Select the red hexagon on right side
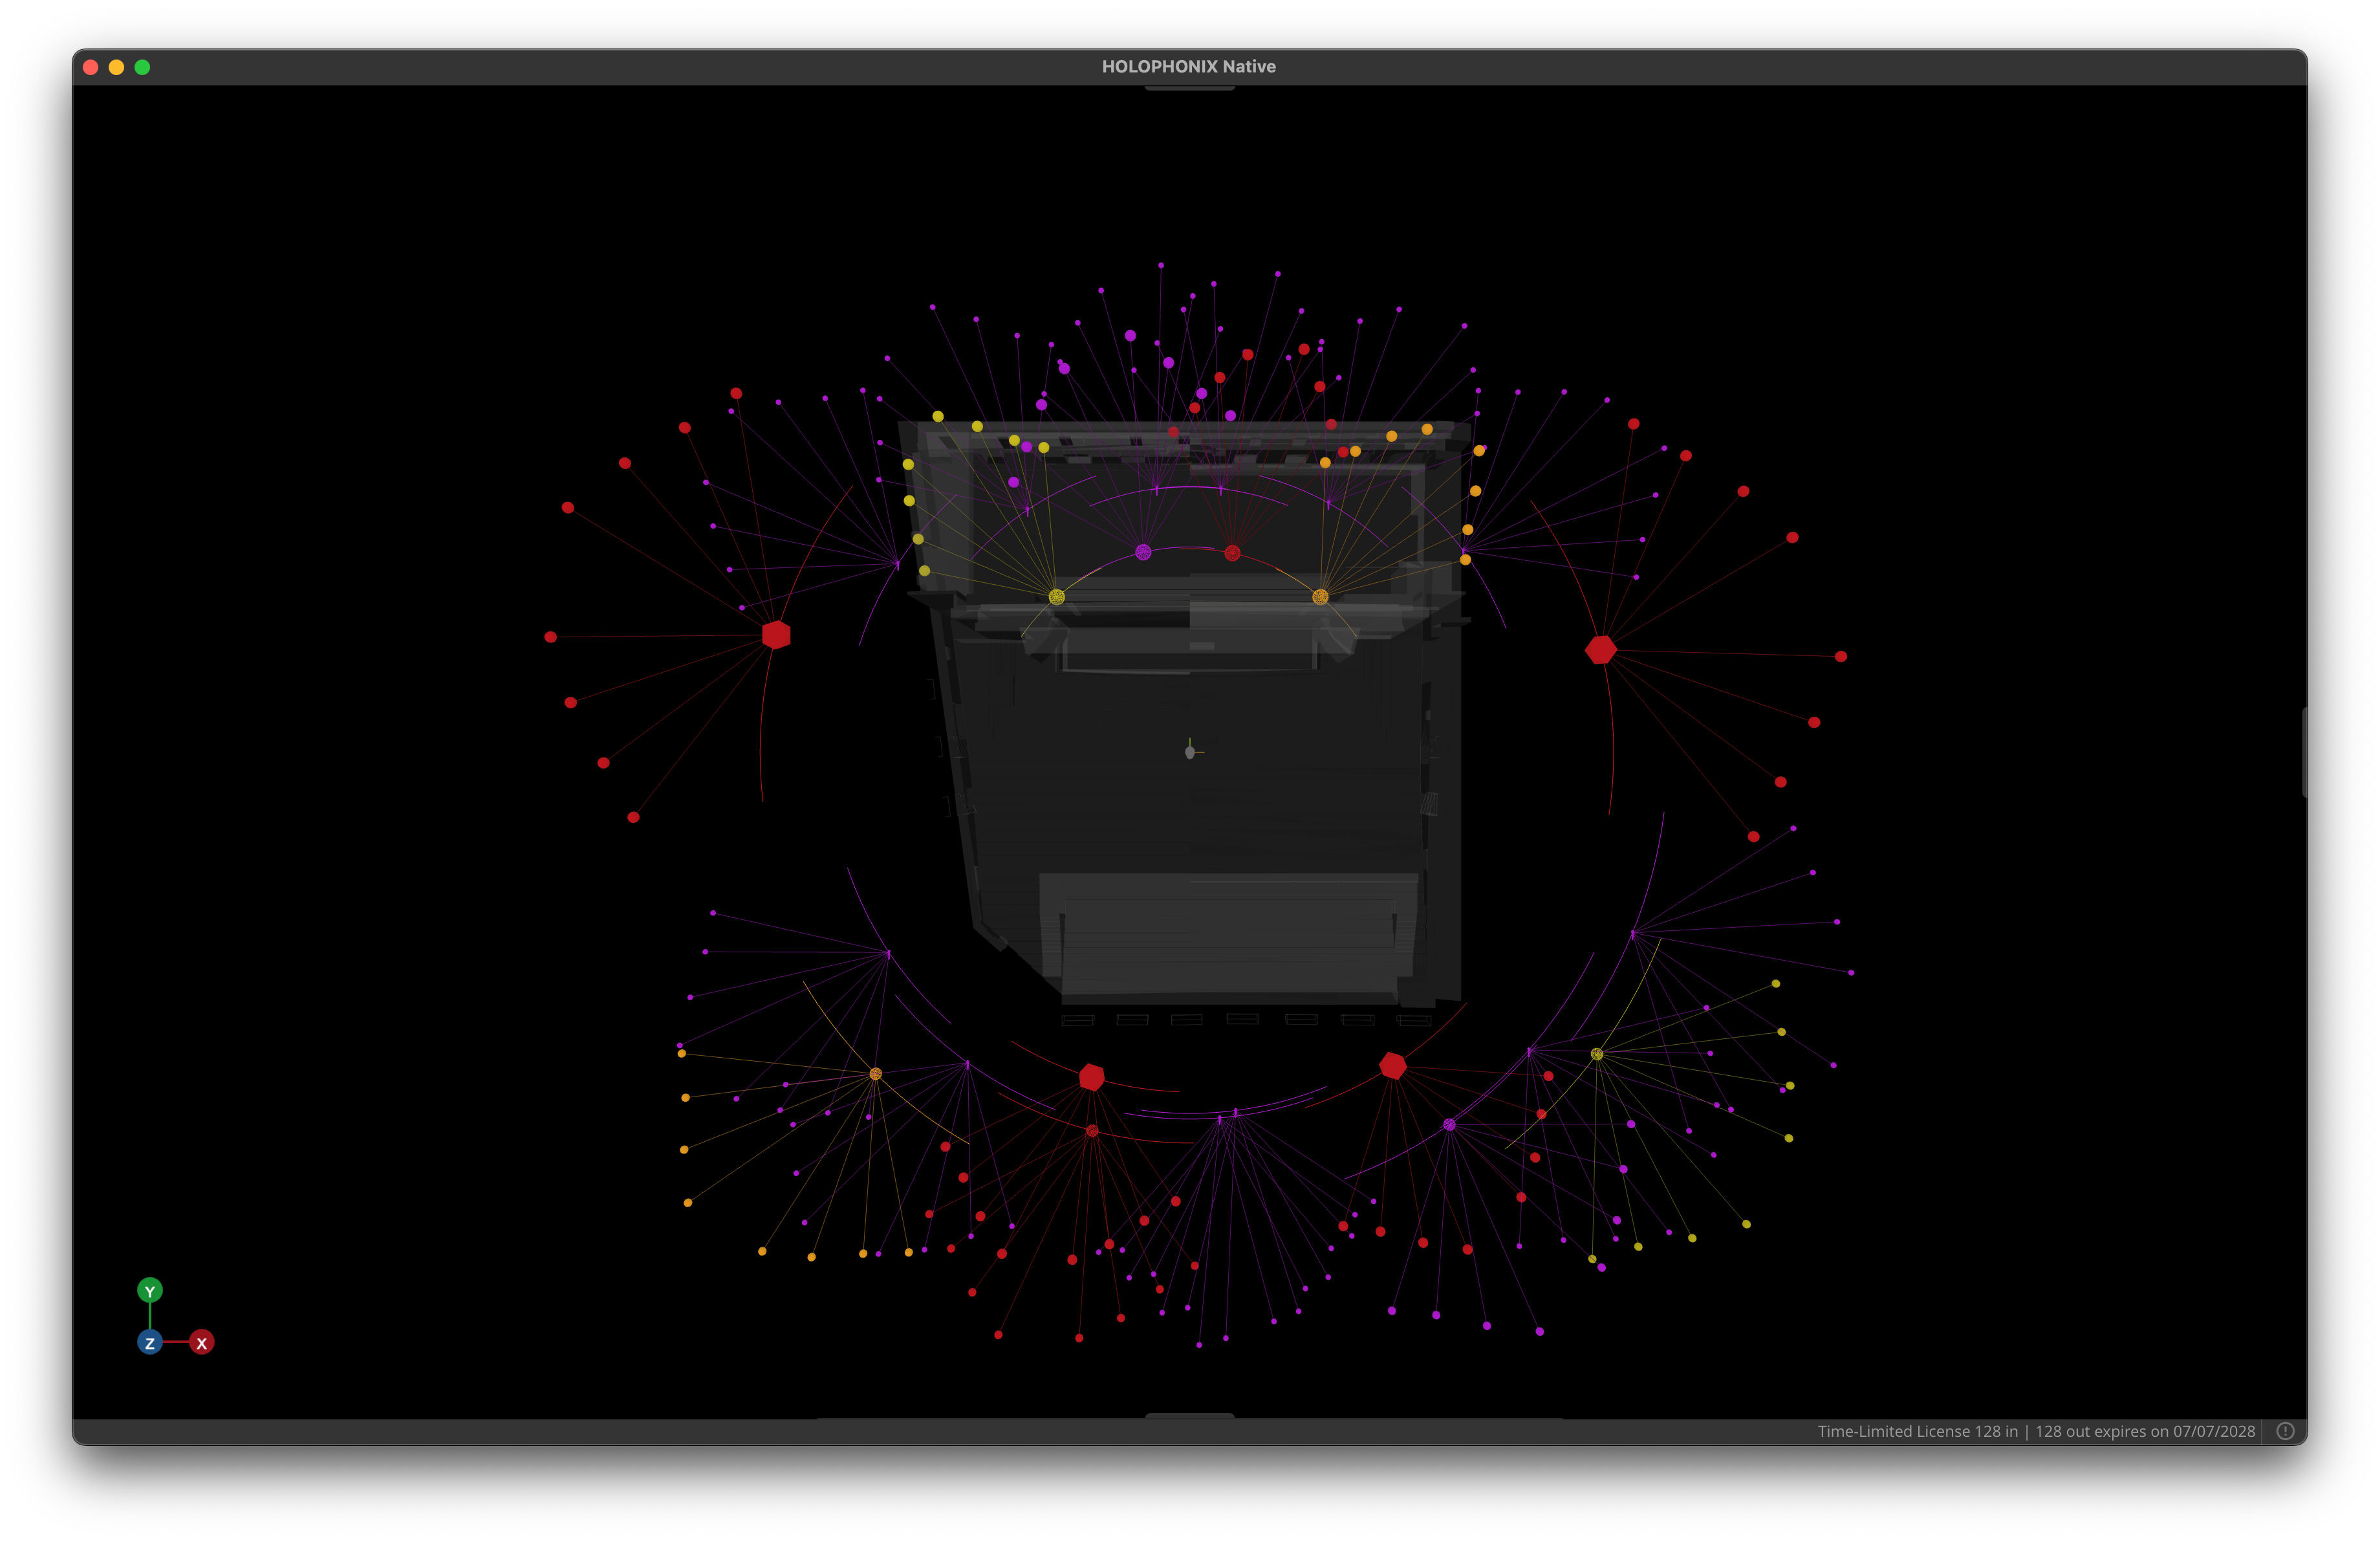 pyautogui.click(x=1601, y=650)
